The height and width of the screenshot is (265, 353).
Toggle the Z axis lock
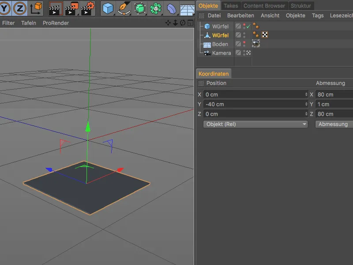click(19, 8)
